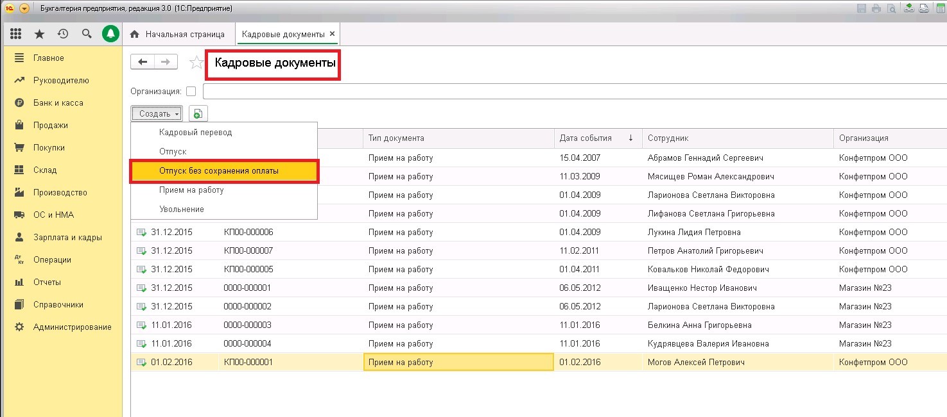Add Кадровые документы to favorites via star
This screenshot has height=417, width=947.
coord(196,62)
